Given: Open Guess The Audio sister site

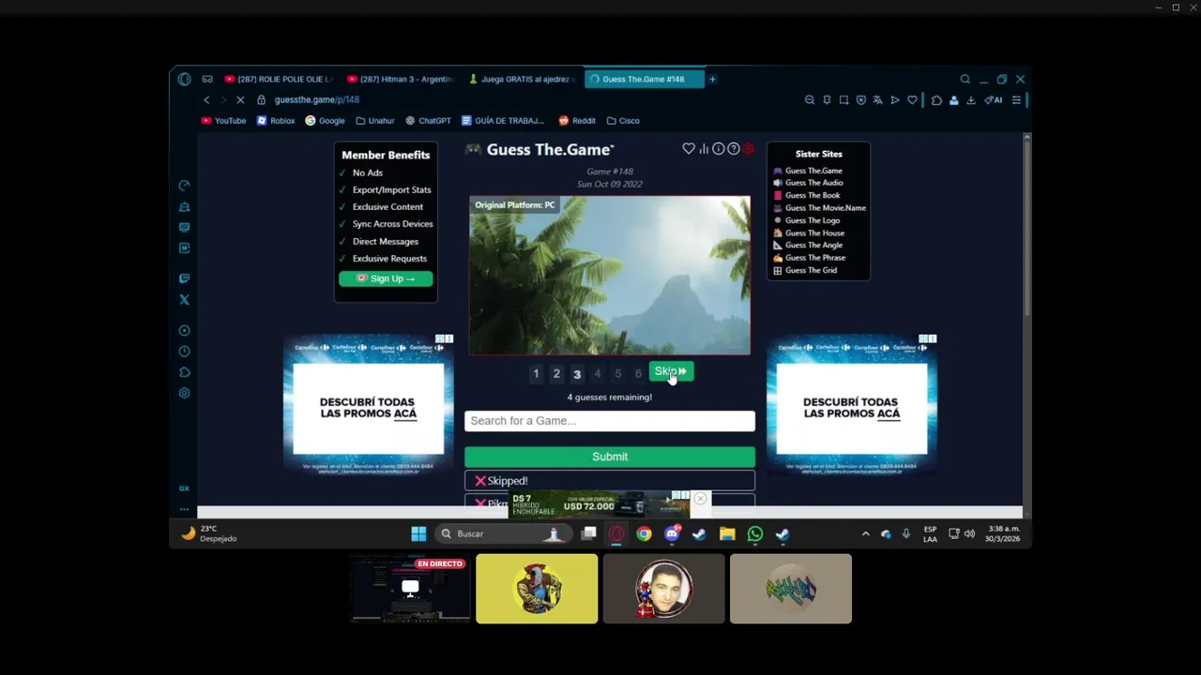Looking at the screenshot, I should [x=808, y=183].
